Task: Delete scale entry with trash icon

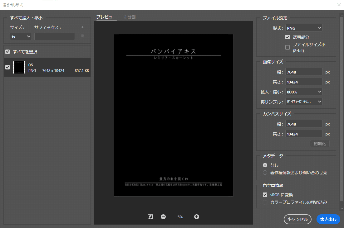Action: tap(82, 36)
